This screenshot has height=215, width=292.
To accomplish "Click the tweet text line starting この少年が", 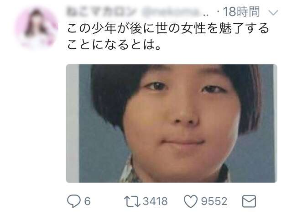I will pos(168,29).
